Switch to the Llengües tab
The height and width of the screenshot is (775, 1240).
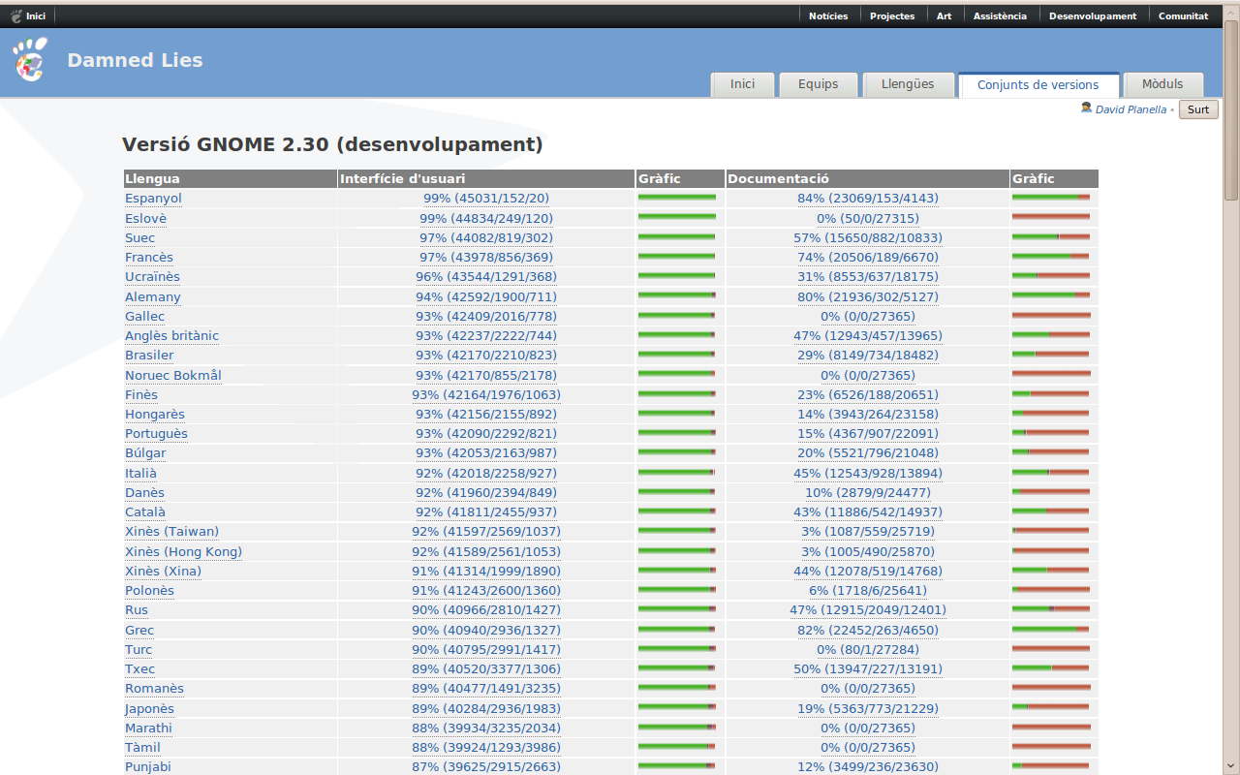[x=908, y=84]
